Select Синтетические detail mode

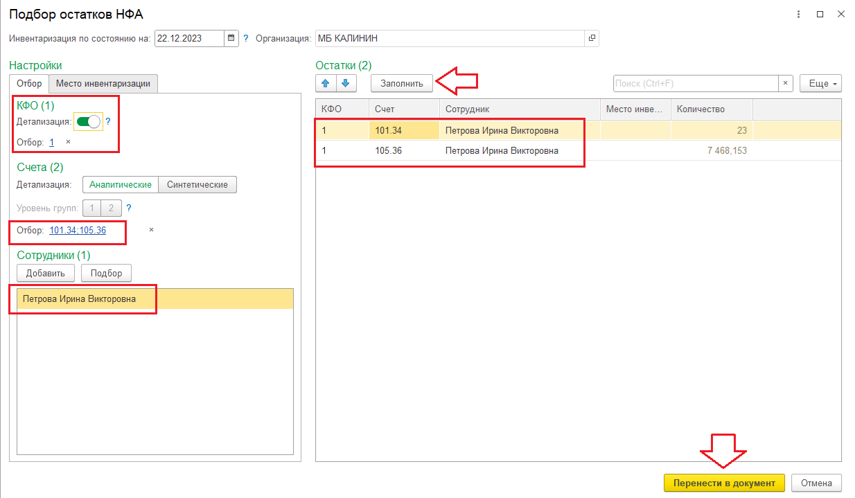pyautogui.click(x=198, y=185)
